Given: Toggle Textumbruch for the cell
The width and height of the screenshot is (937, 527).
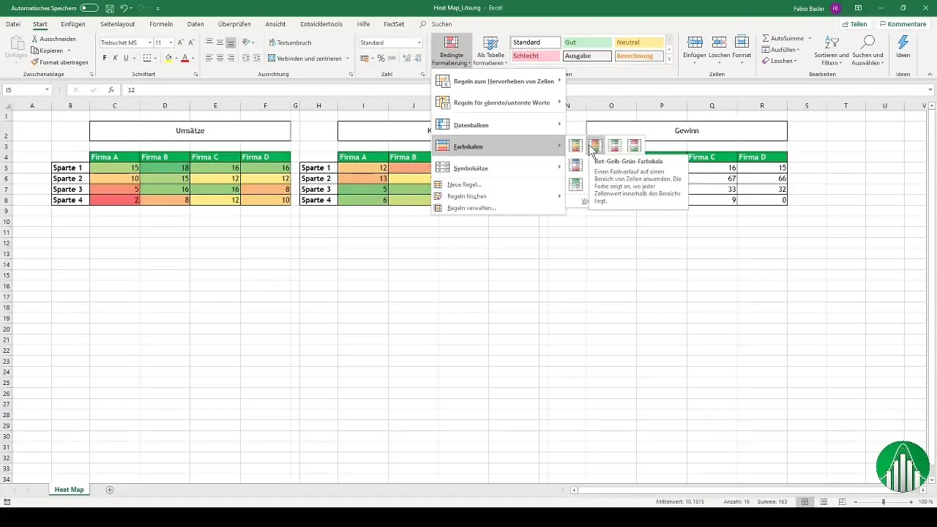Looking at the screenshot, I should [290, 42].
